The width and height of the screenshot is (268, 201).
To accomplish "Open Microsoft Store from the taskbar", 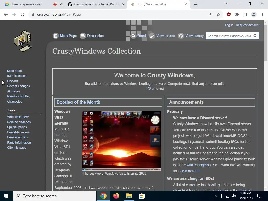I will [142, 196].
